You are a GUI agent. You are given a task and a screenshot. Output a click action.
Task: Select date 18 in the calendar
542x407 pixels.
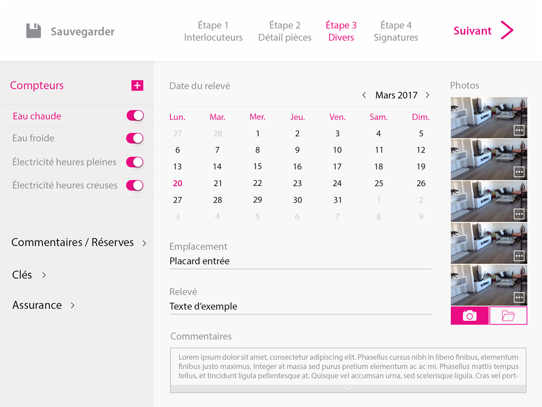(379, 167)
